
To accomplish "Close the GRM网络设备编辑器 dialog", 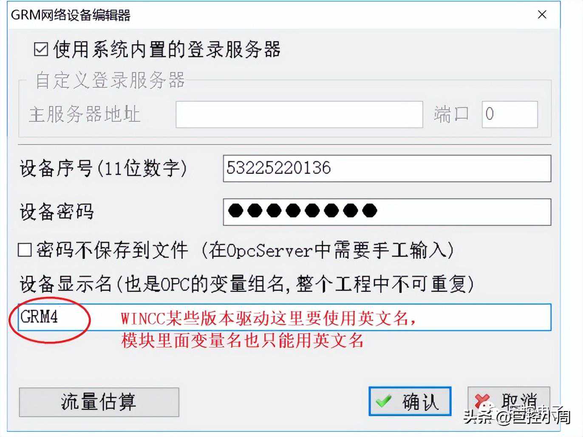I will point(542,14).
